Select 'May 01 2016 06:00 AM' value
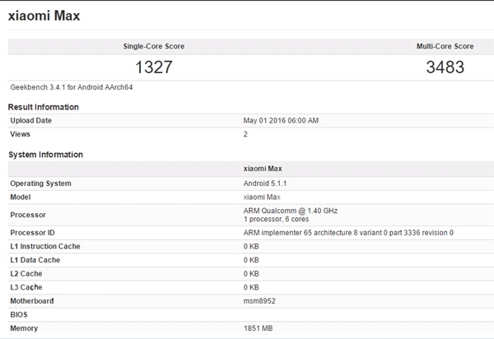 coord(281,121)
